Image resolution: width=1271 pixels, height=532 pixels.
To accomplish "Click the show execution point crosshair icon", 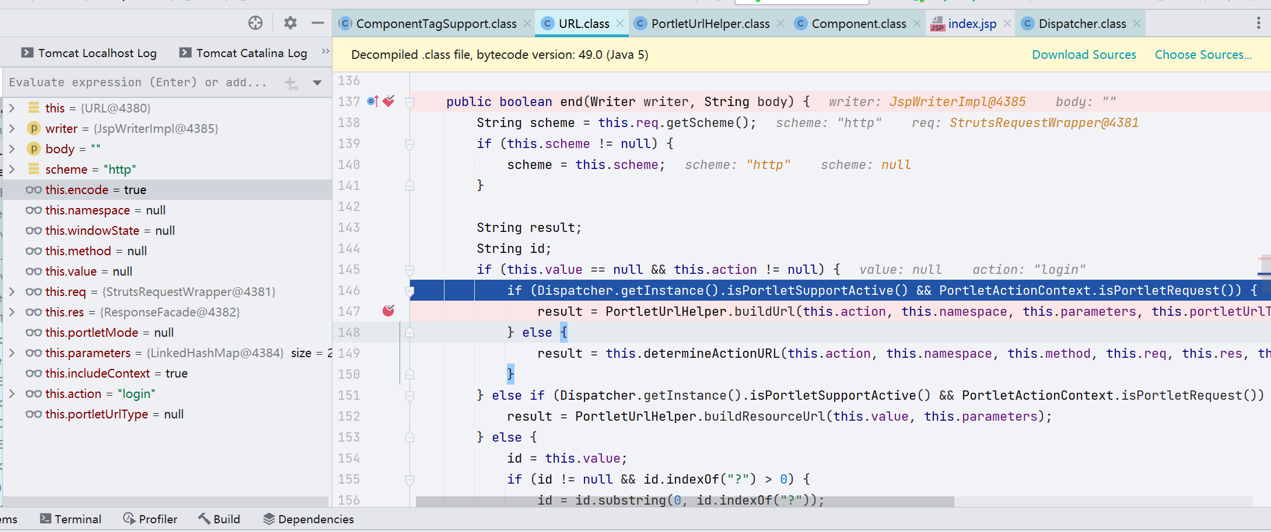I will [x=255, y=23].
